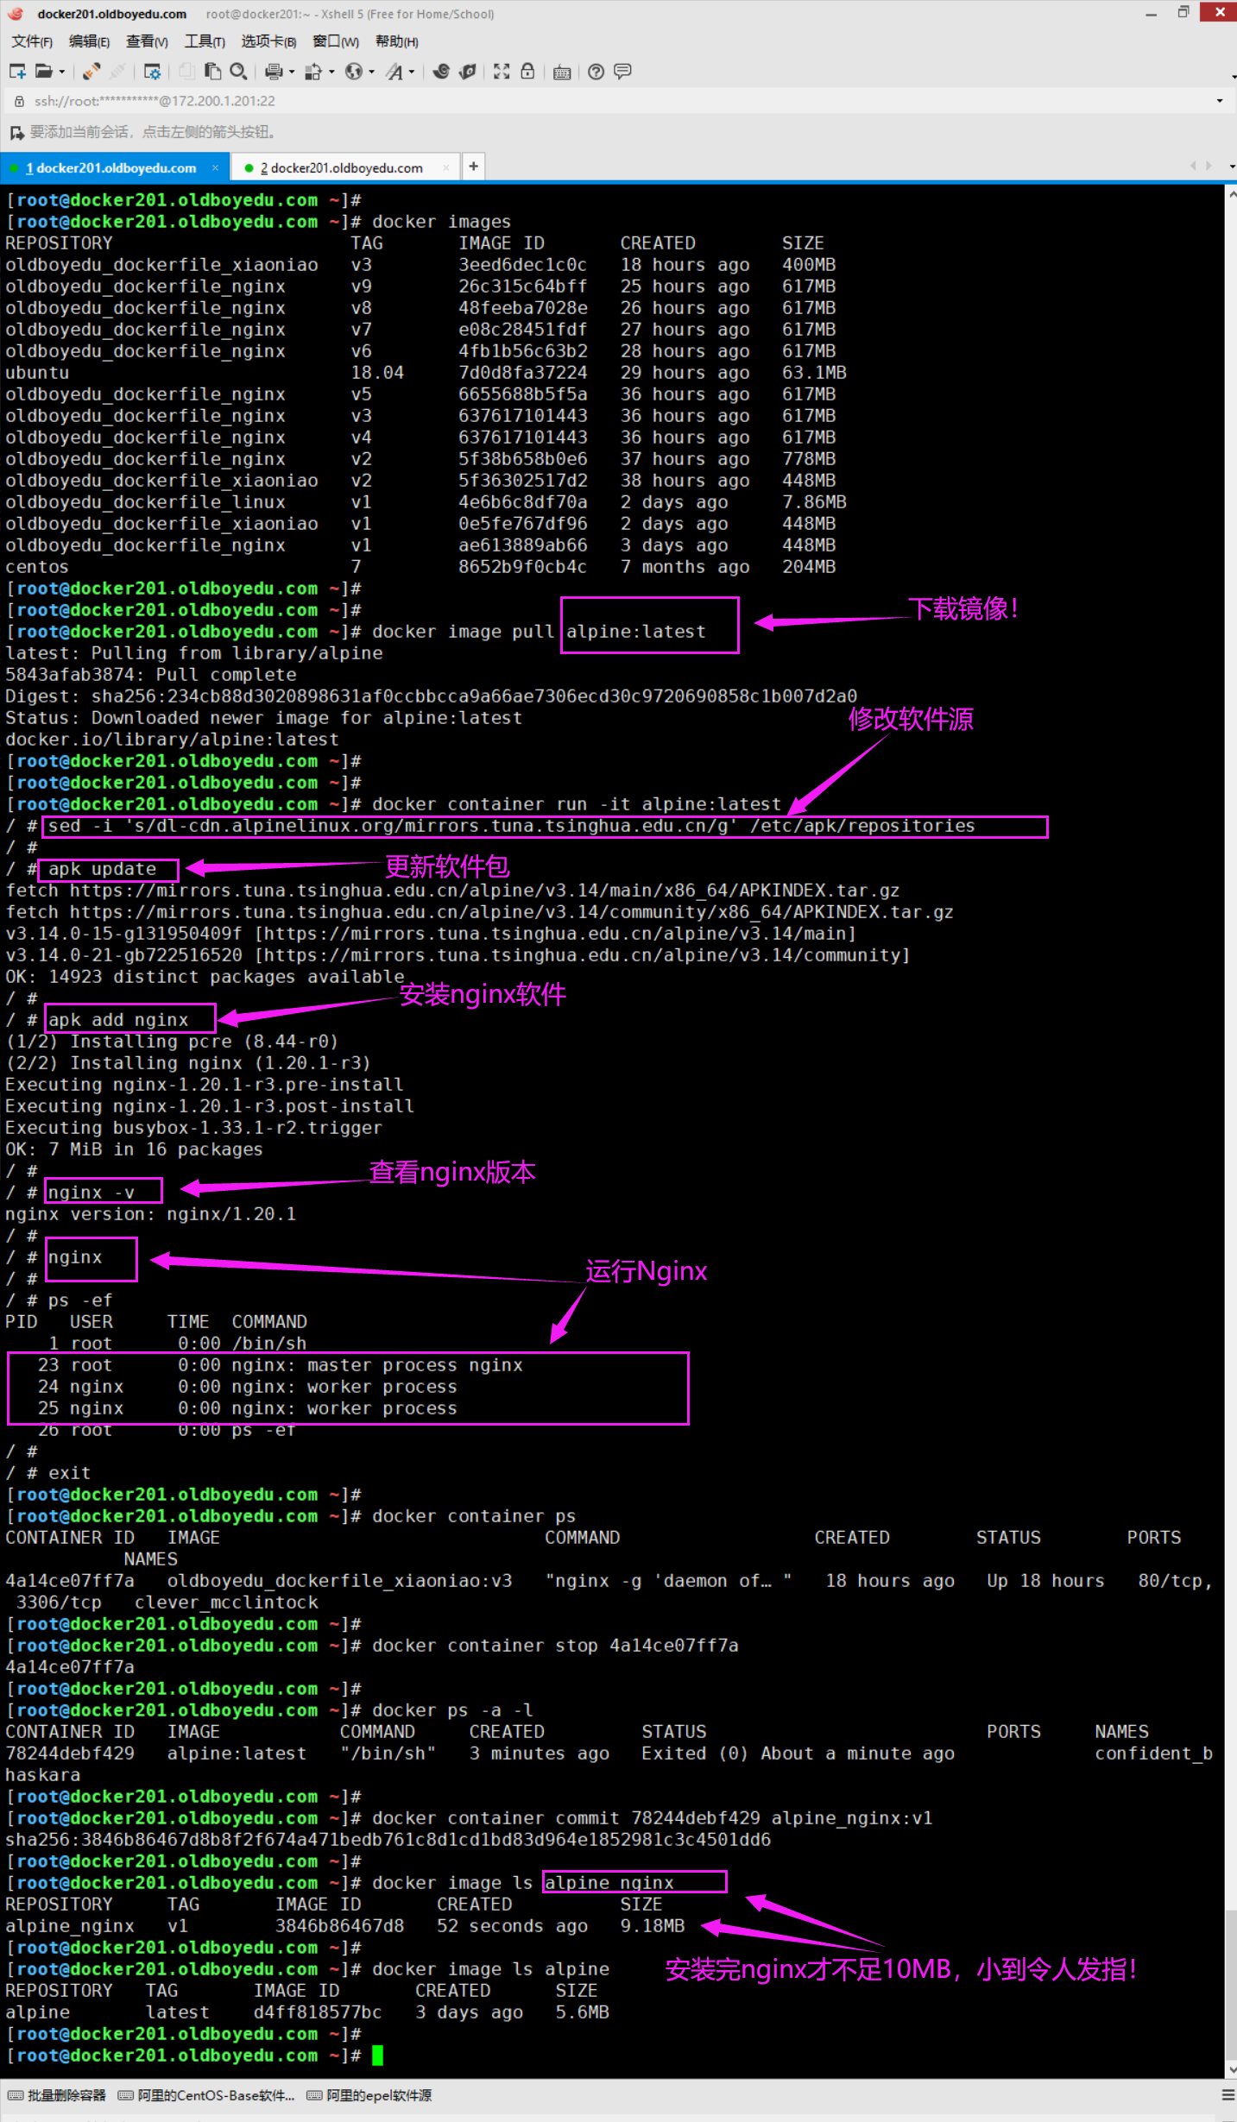Click the Font icon

tap(394, 72)
